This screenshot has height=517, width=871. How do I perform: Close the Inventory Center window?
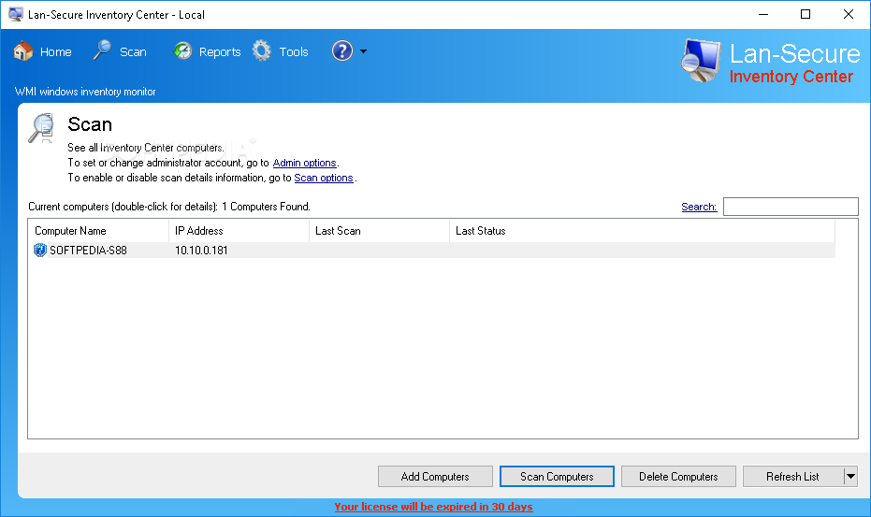849,14
